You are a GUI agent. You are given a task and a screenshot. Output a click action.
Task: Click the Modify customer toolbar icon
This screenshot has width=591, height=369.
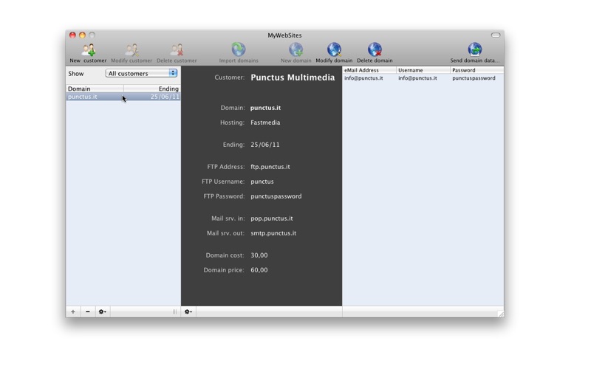click(131, 49)
